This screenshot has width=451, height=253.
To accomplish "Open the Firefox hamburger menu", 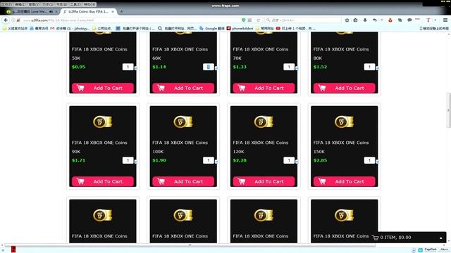I will pyautogui.click(x=445, y=20).
